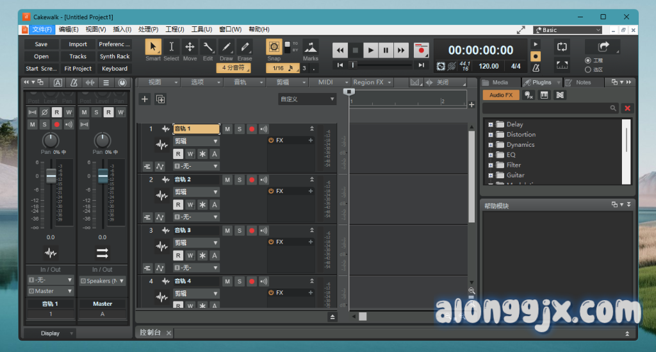The image size is (656, 352).
Task: Click the Marks flag icon
Action: click(x=311, y=47)
